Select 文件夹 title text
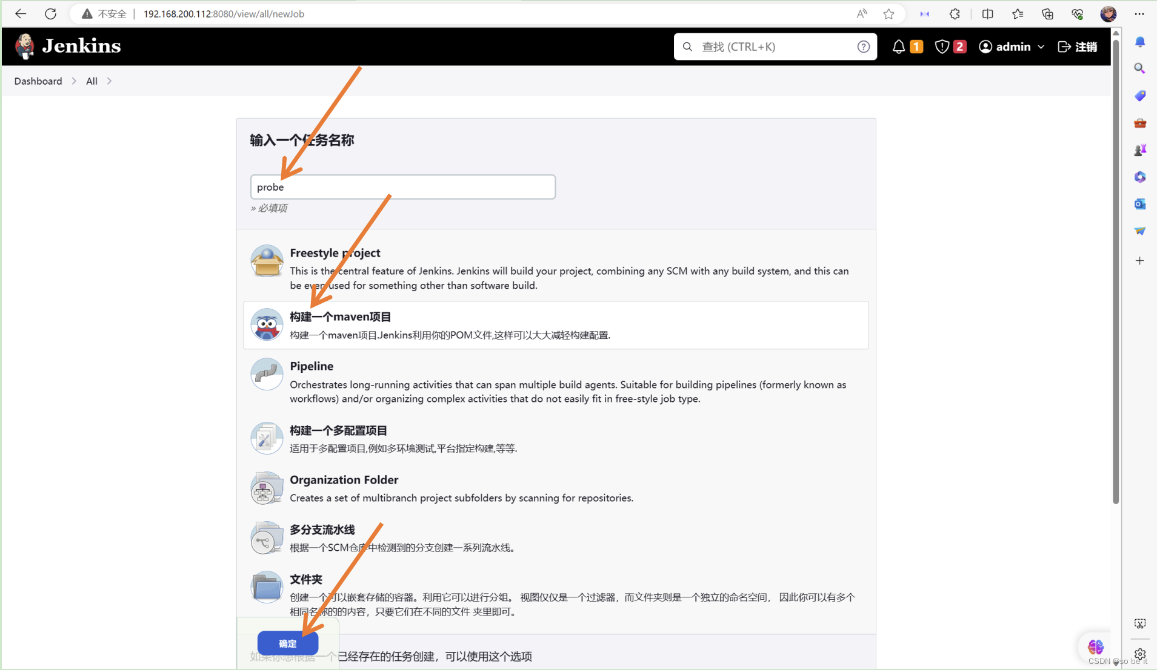Screen dimensions: 1157x670 point(305,579)
